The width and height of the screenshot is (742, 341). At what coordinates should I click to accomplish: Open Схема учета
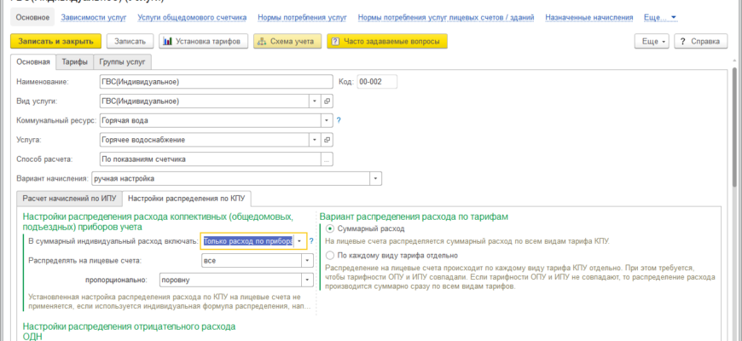click(287, 41)
